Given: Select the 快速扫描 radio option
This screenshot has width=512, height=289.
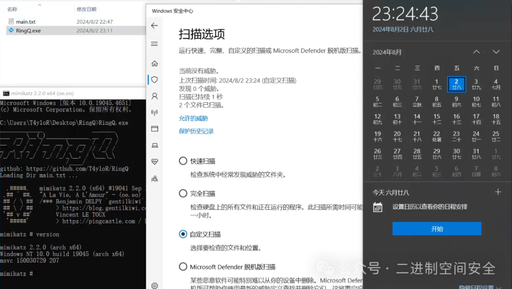Looking at the screenshot, I should pyautogui.click(x=183, y=161).
